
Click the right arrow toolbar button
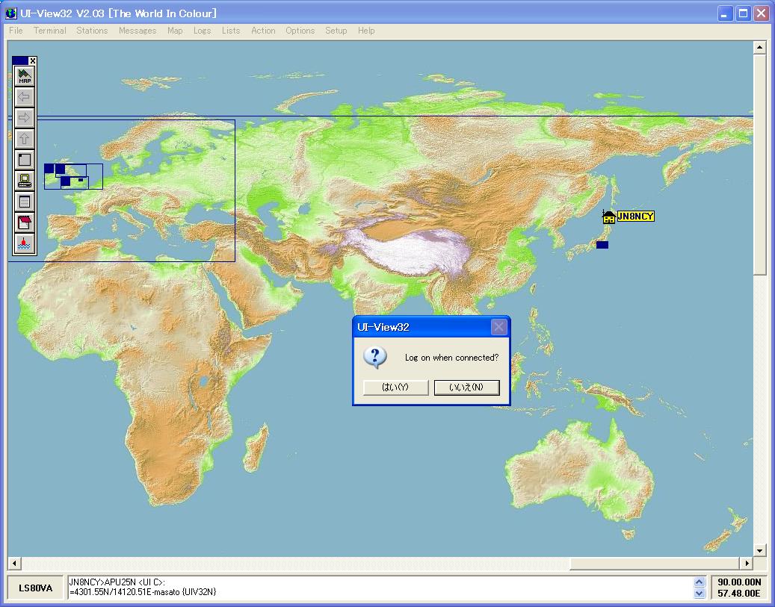pyautogui.click(x=25, y=118)
